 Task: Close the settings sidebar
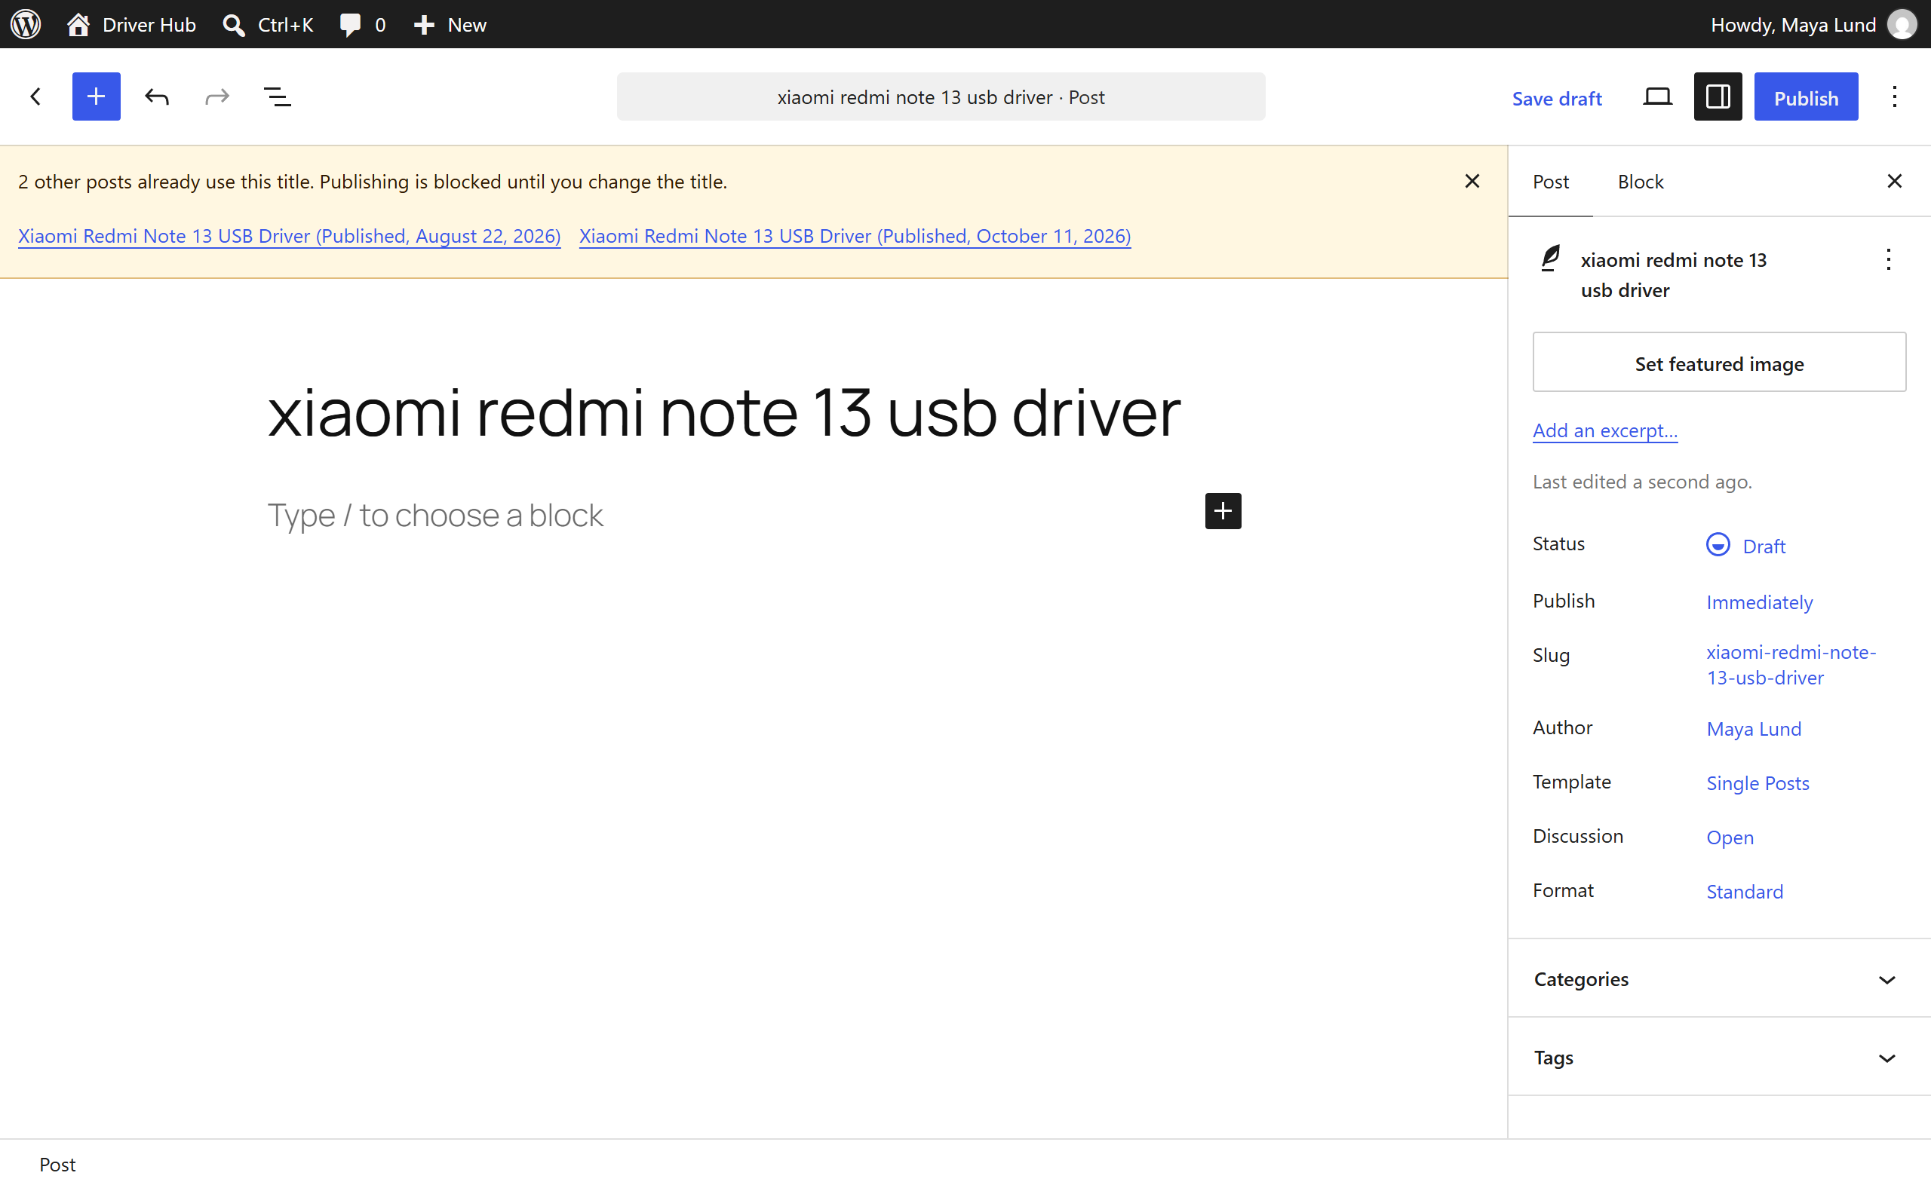(x=1894, y=182)
